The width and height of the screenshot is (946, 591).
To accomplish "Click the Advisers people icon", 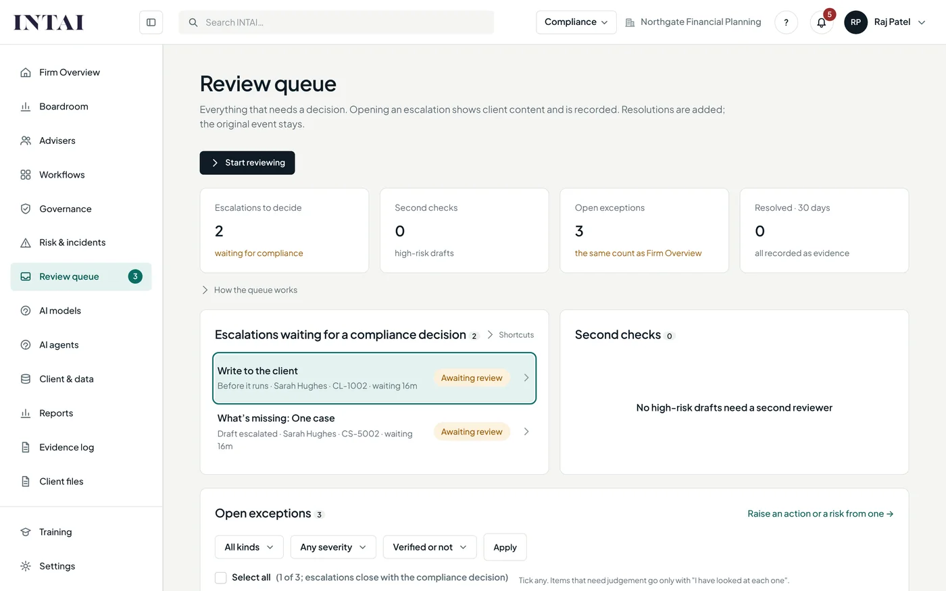I will tap(26, 140).
